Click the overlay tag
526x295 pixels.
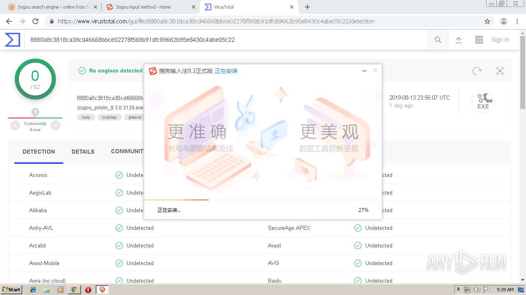109,117
